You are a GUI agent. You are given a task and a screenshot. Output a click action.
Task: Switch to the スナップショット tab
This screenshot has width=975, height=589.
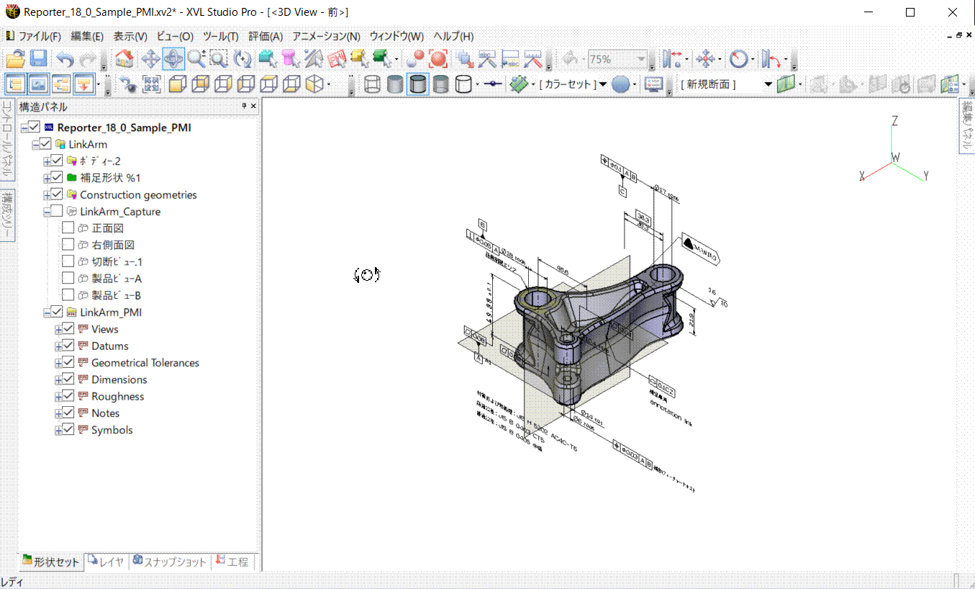point(170,562)
